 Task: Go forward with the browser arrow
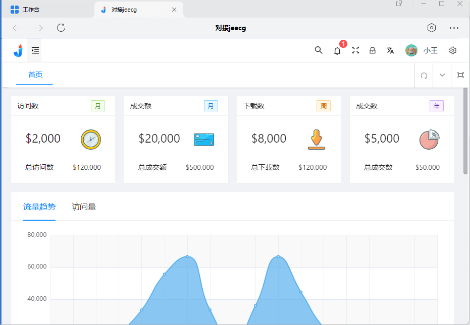pos(39,28)
